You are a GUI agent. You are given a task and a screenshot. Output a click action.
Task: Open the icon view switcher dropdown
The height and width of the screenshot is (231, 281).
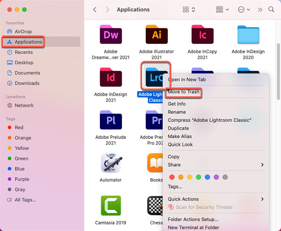(x=189, y=9)
